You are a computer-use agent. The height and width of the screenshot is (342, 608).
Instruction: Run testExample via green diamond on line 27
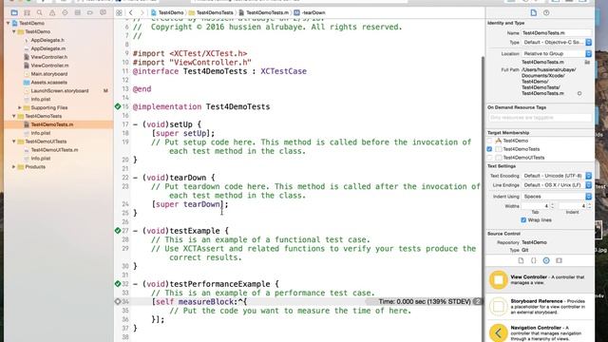click(118, 230)
